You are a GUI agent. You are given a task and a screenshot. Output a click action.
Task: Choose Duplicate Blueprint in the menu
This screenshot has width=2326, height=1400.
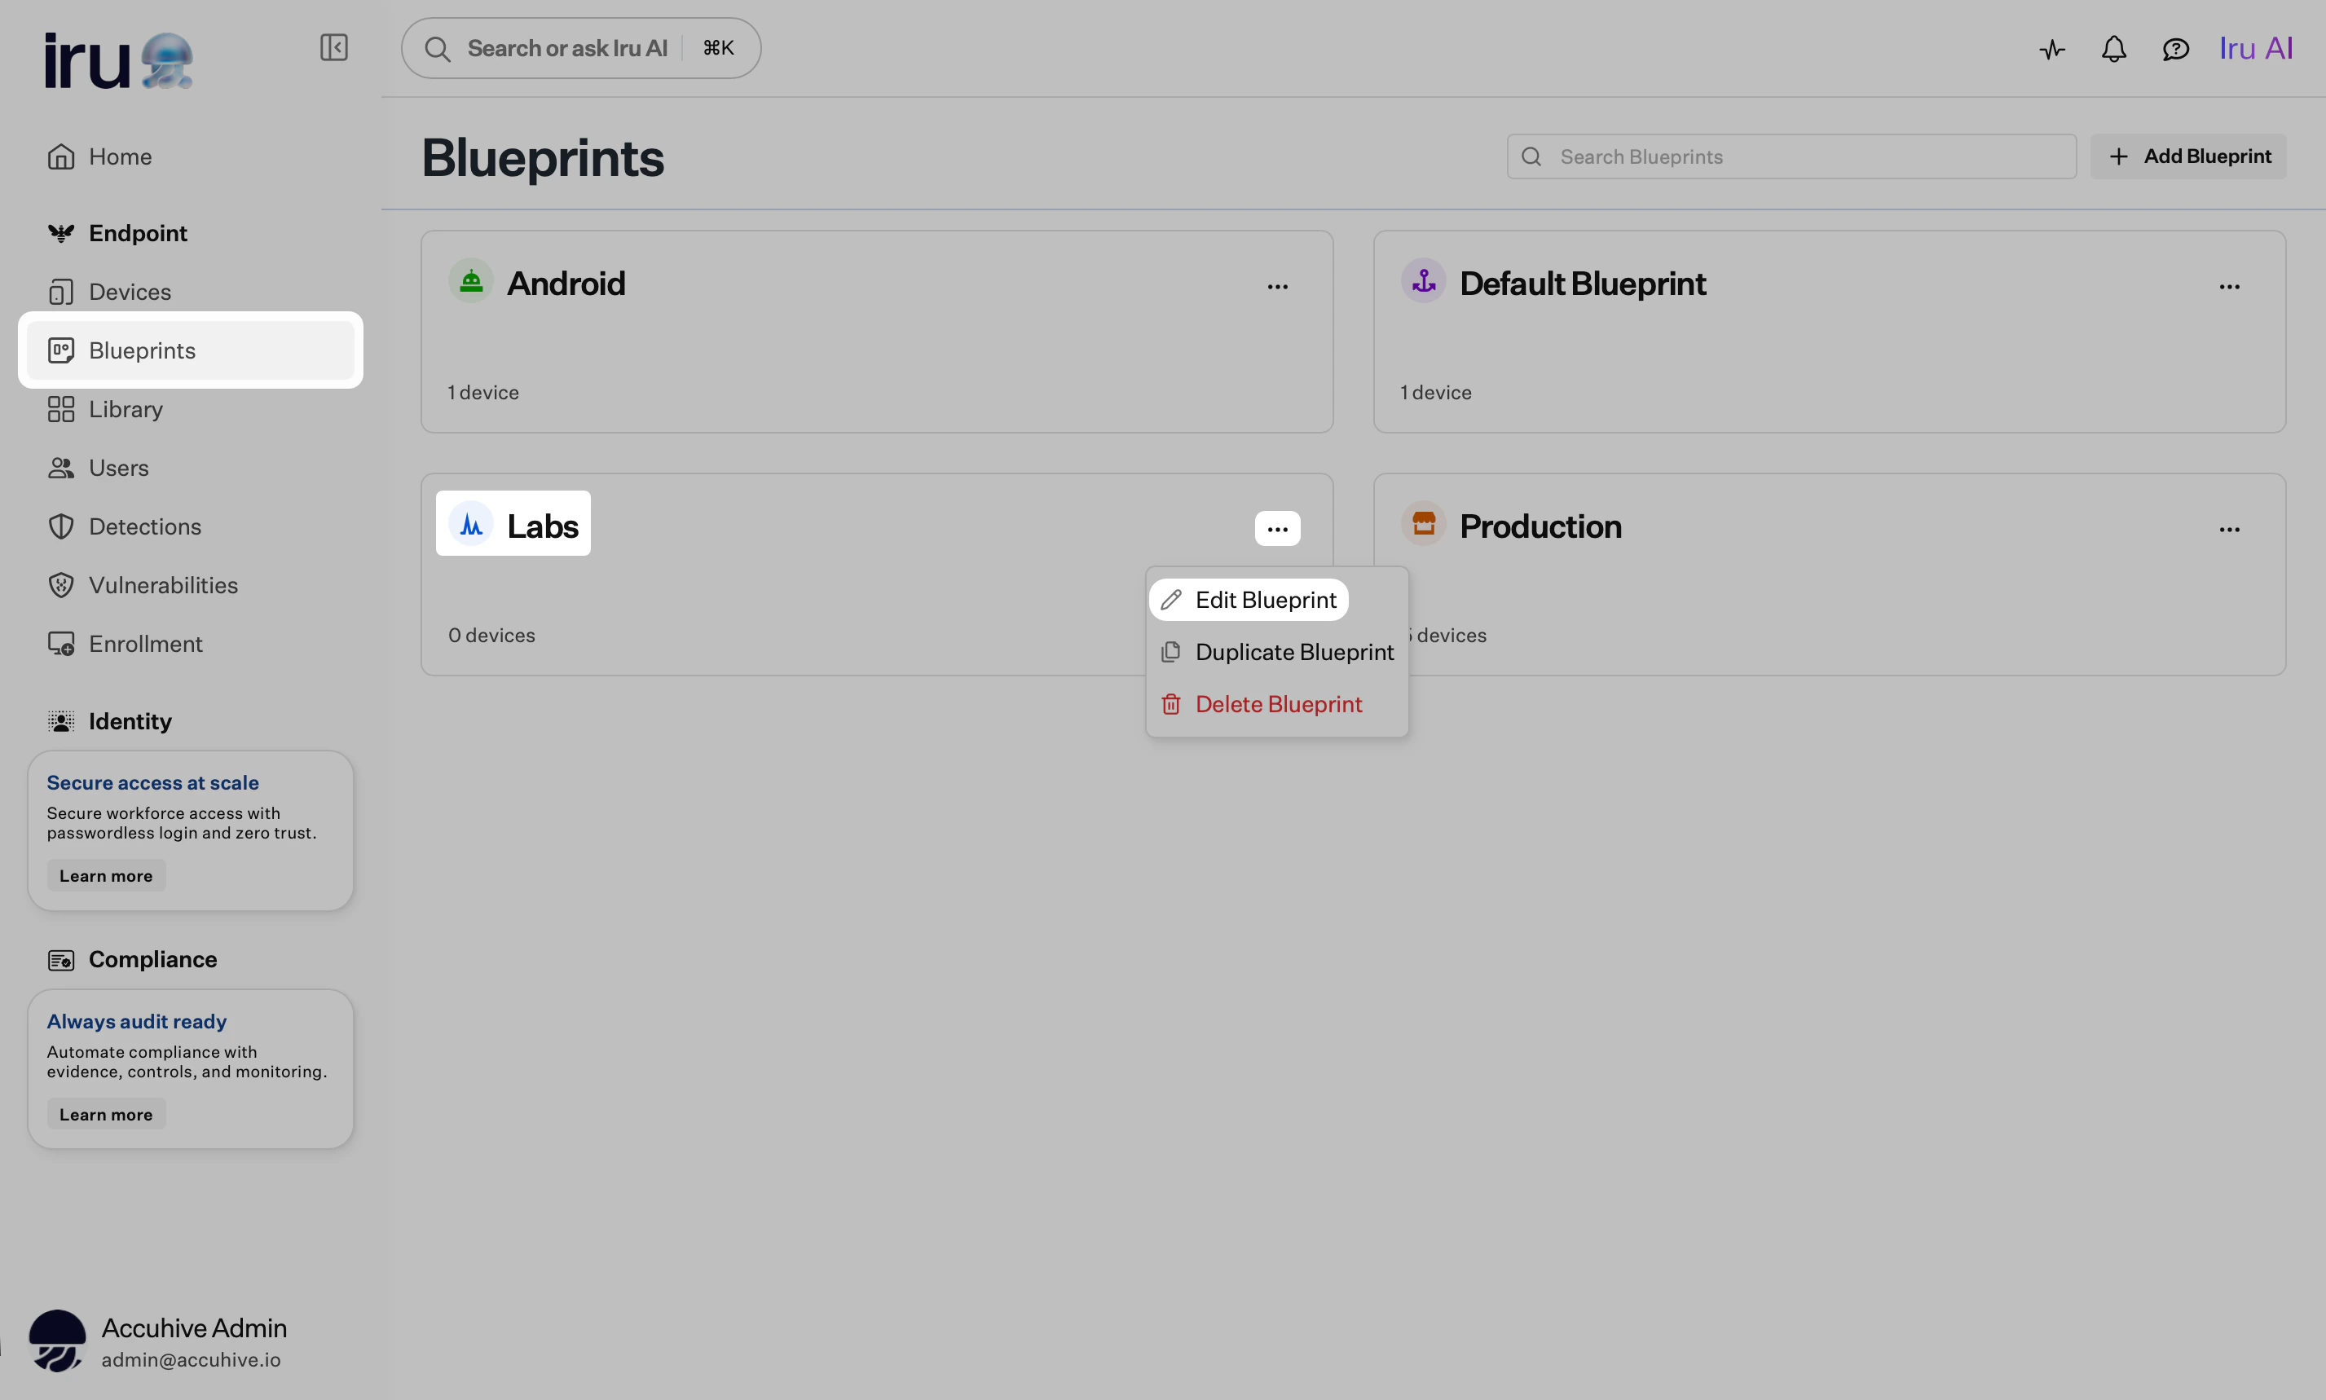coord(1294,651)
